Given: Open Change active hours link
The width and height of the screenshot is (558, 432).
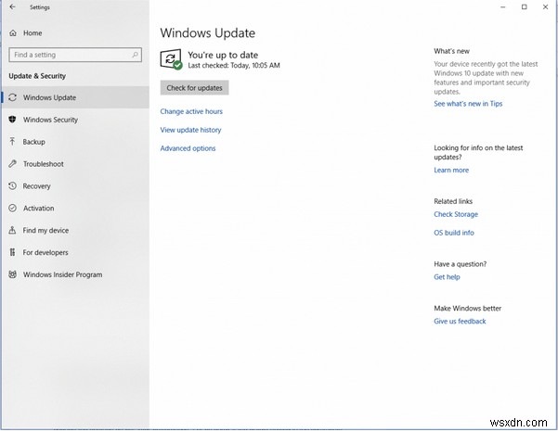Looking at the screenshot, I should pyautogui.click(x=191, y=111).
